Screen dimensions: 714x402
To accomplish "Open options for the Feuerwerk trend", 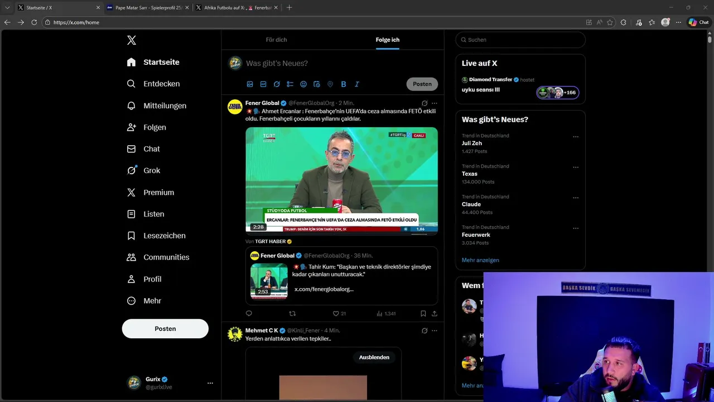I will pos(576,228).
